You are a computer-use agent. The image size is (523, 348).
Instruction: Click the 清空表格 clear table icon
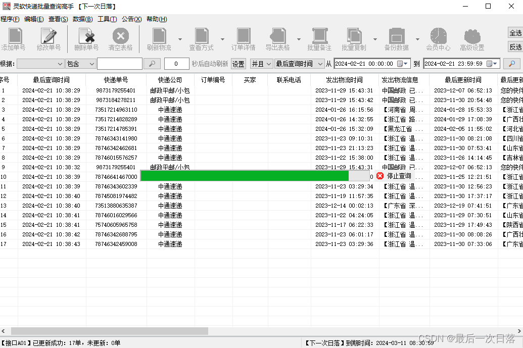[120, 36]
